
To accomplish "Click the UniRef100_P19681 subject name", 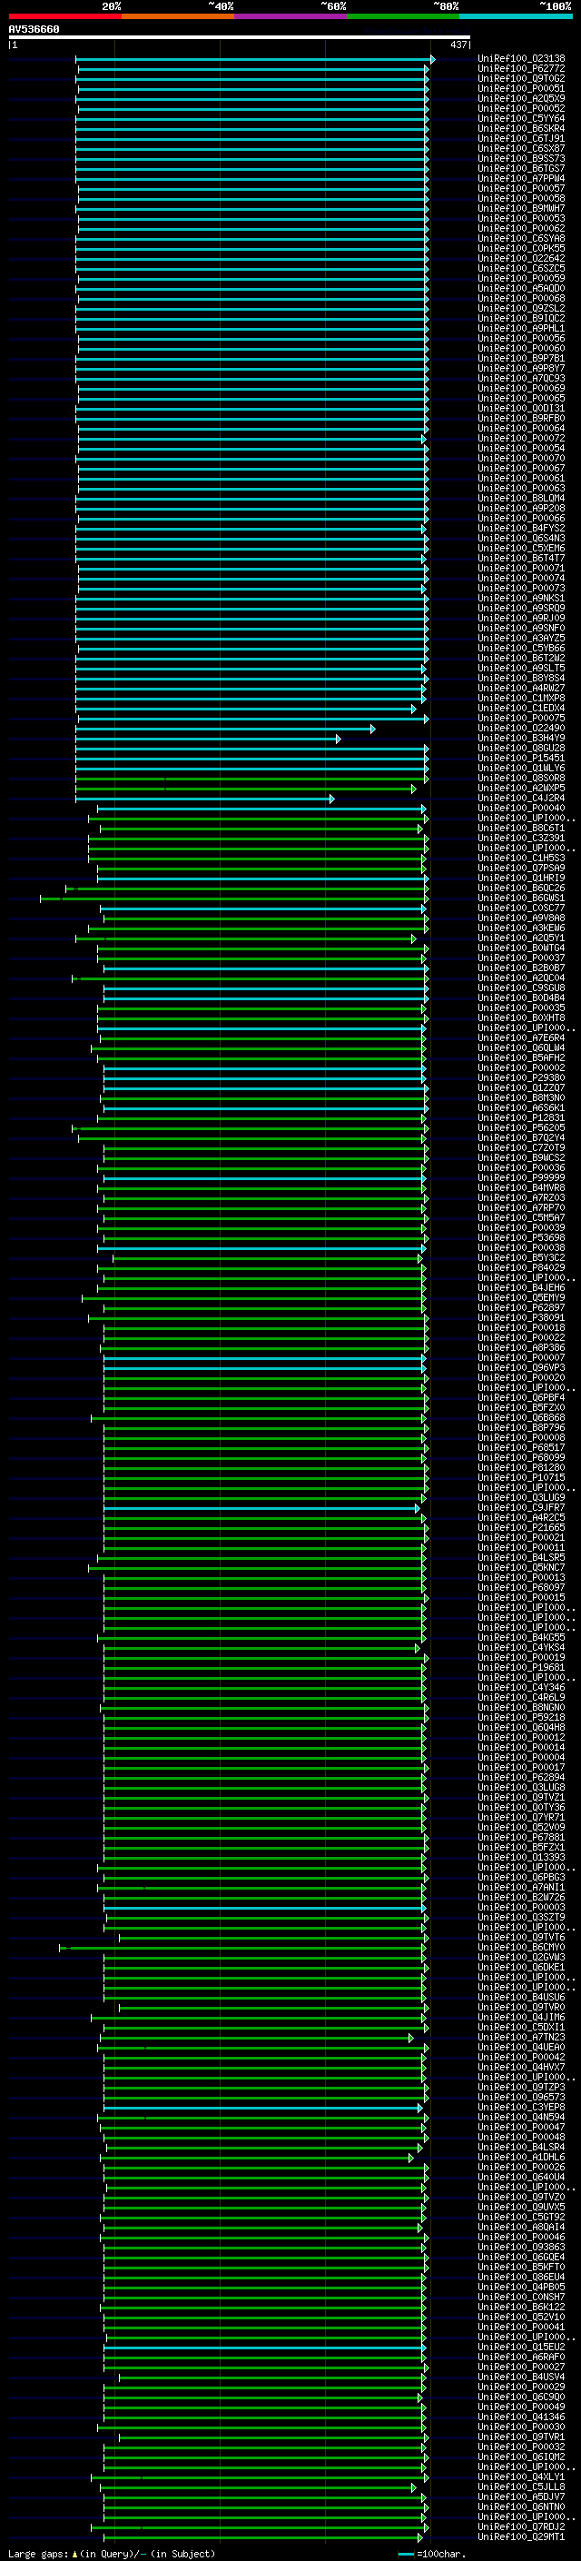I will [x=521, y=1667].
